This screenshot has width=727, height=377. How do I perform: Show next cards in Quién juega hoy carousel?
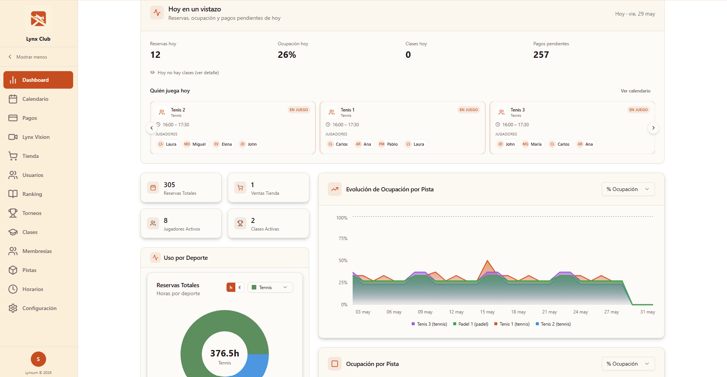click(653, 128)
